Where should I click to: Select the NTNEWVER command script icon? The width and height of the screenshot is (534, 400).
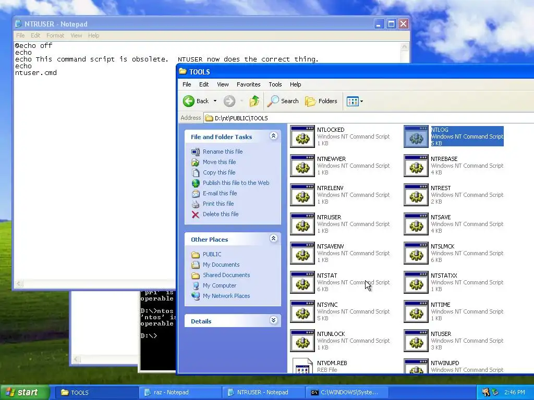(302, 166)
